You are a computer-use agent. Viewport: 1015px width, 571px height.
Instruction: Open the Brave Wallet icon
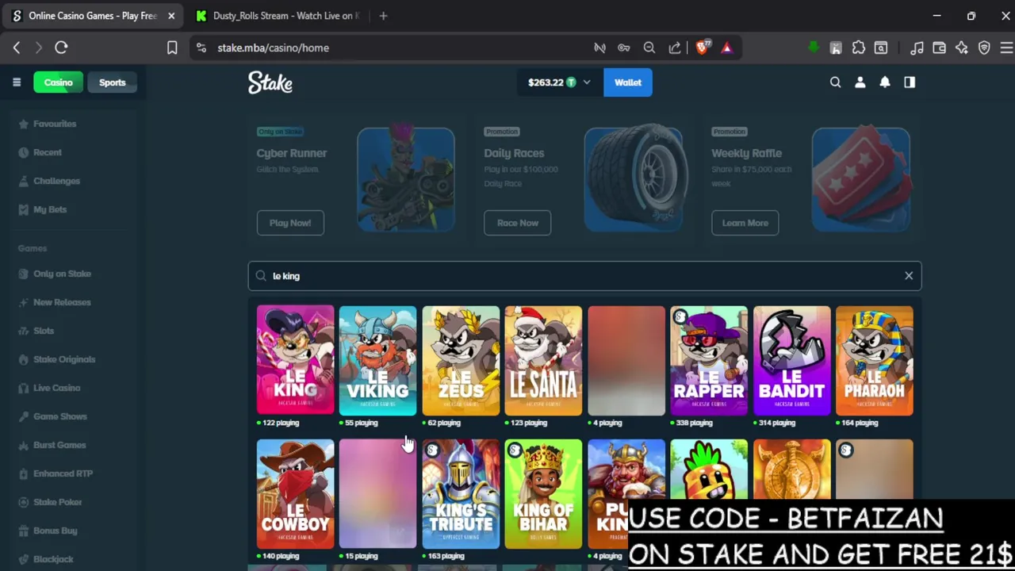pyautogui.click(x=939, y=48)
